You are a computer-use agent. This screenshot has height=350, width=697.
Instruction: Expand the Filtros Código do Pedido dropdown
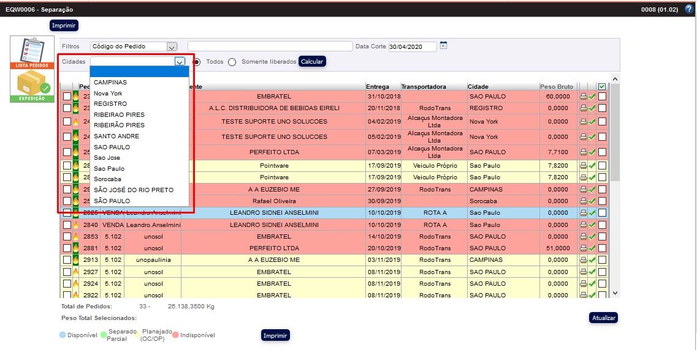(172, 47)
